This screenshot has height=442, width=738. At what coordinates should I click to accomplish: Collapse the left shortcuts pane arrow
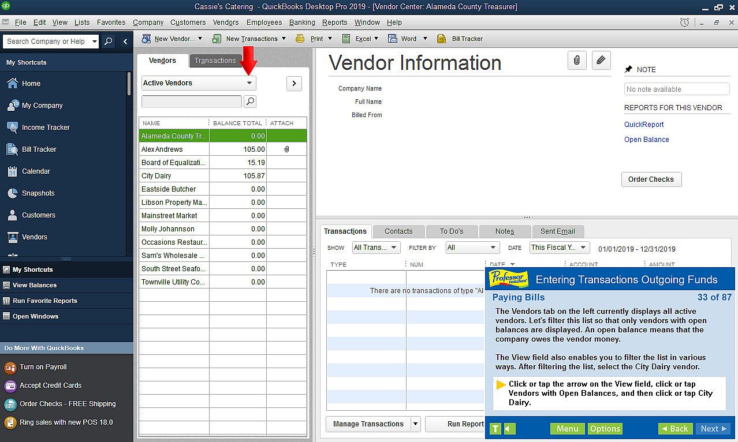tap(125, 42)
